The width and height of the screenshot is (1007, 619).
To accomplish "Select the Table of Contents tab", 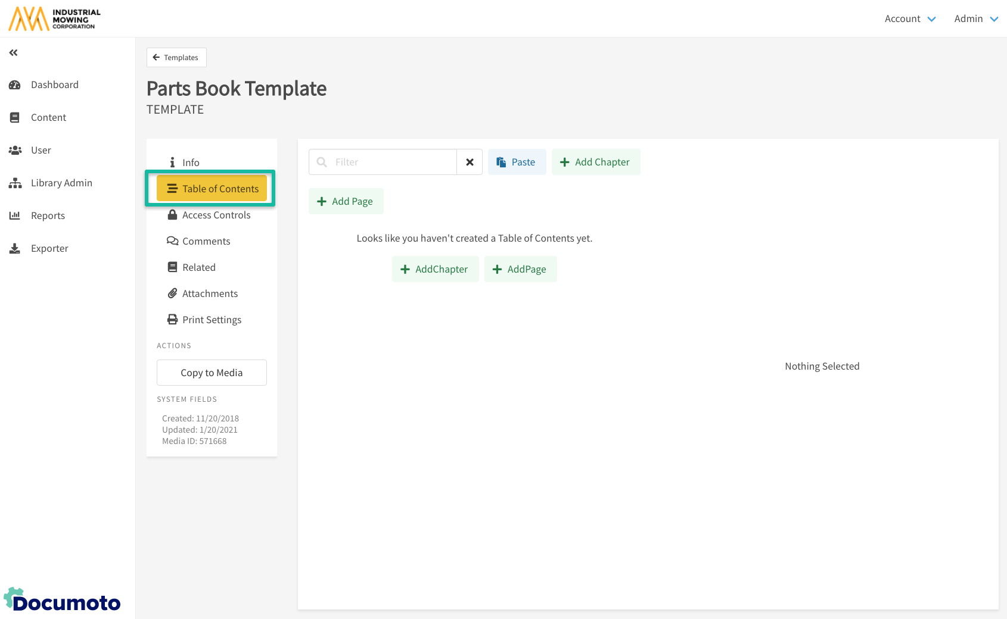I will click(212, 189).
